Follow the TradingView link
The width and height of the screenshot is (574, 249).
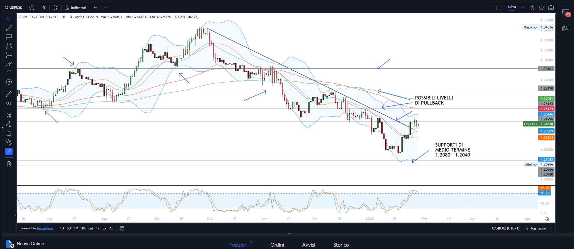coord(45,228)
